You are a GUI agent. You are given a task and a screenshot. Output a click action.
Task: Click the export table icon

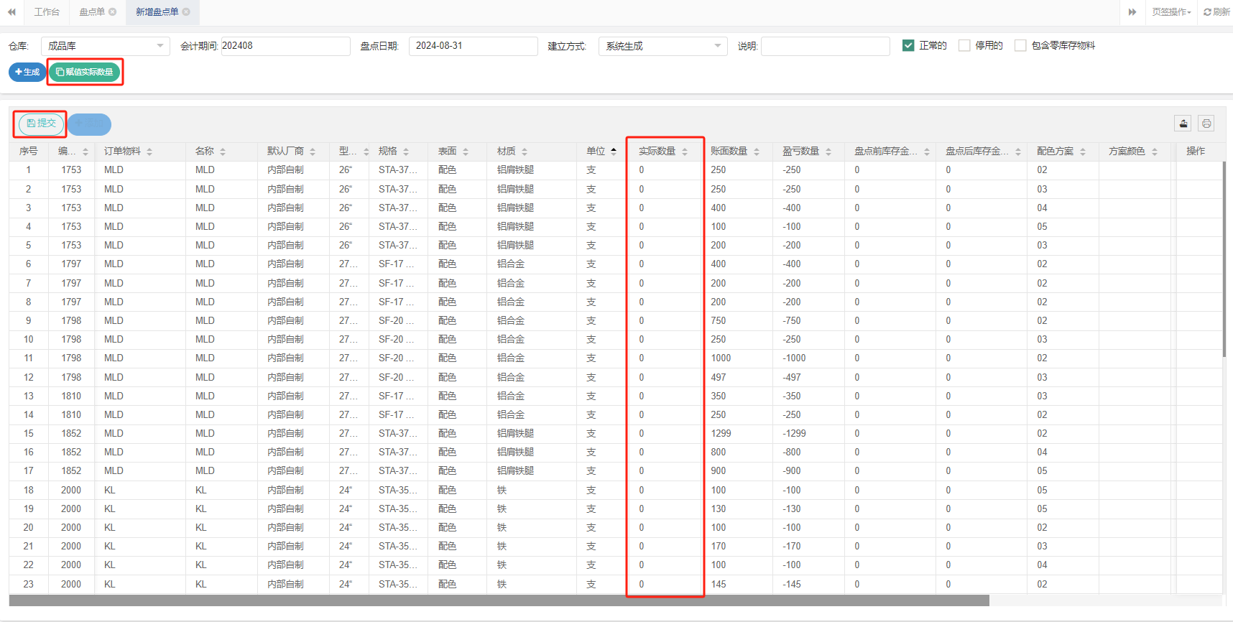tap(1183, 124)
